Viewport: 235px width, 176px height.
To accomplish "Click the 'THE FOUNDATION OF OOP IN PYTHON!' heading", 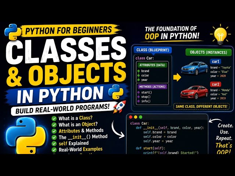I will coord(172,33).
